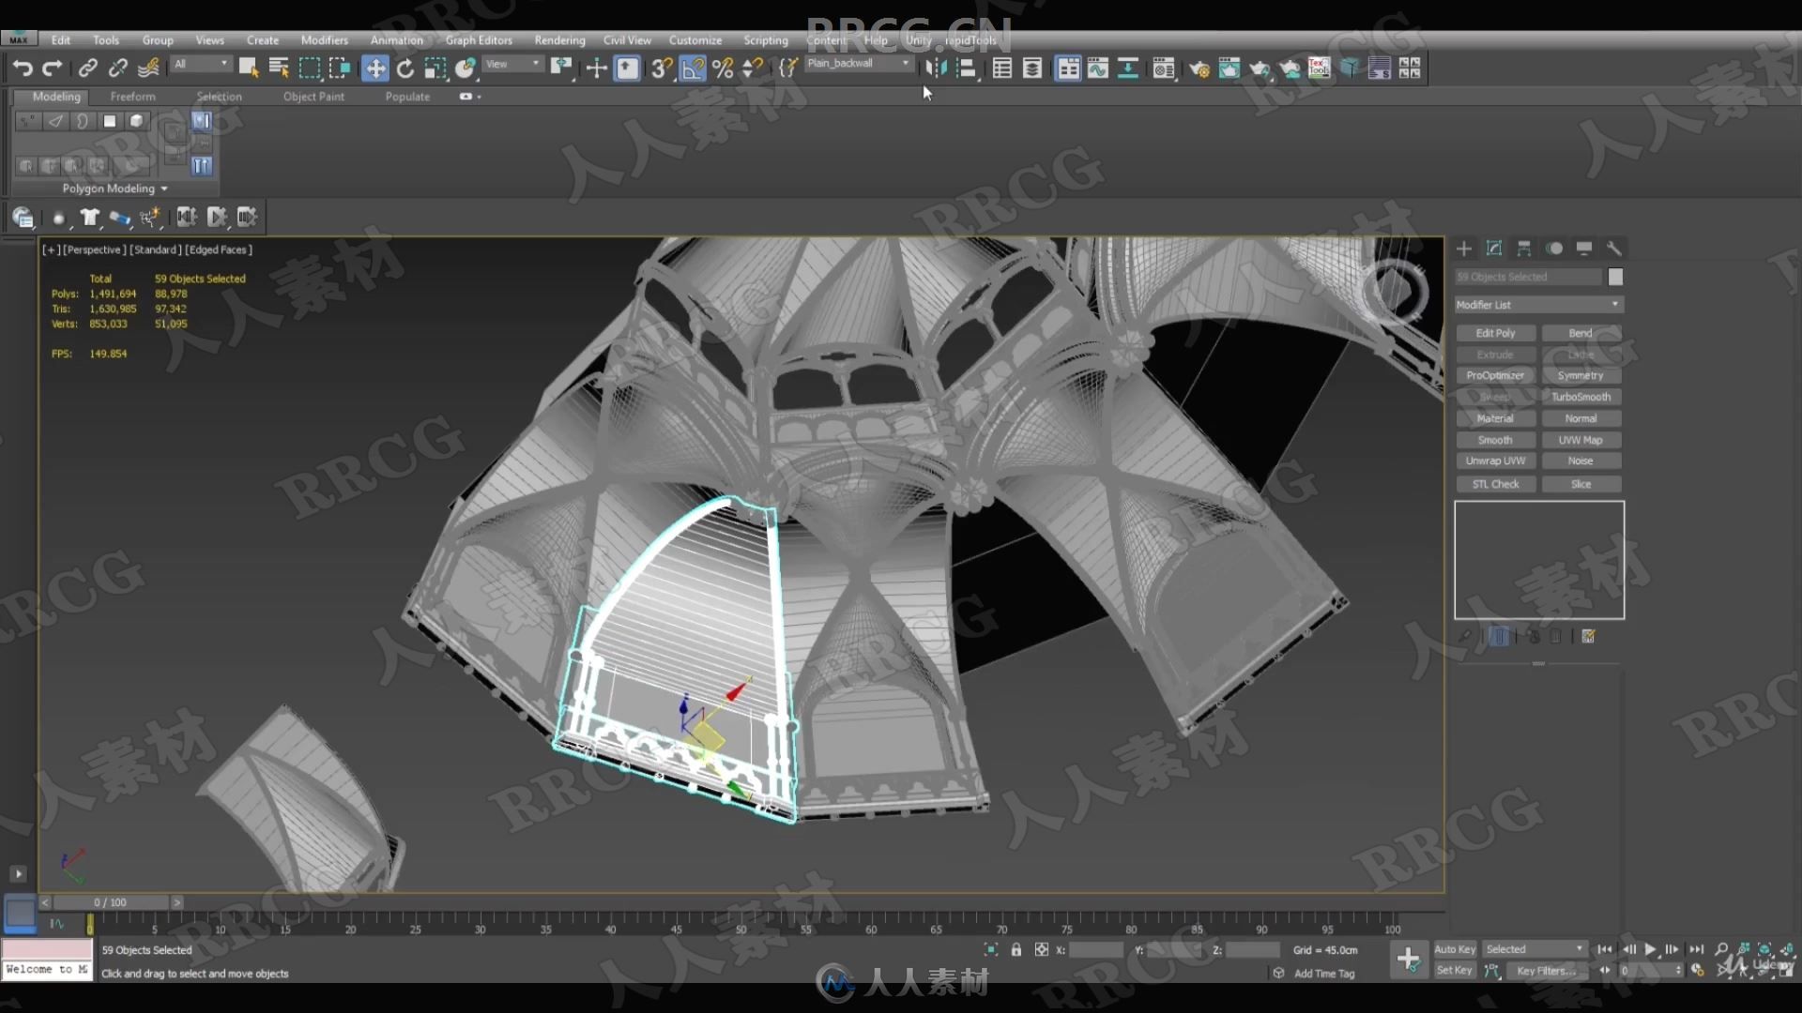
Task: Click the Modeling ribbon tab
Action: click(x=55, y=96)
